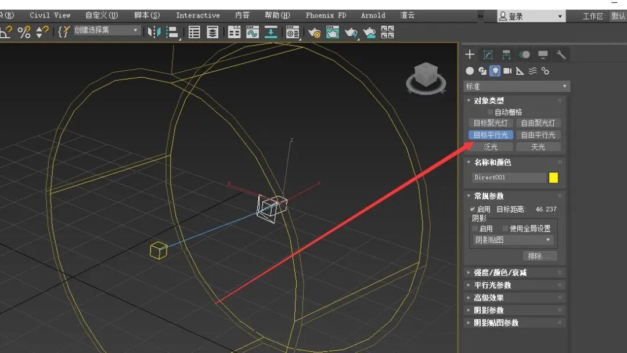Click the Spinner Snap toggle icon
Viewport: 627px width, 353px height.
pos(42,32)
